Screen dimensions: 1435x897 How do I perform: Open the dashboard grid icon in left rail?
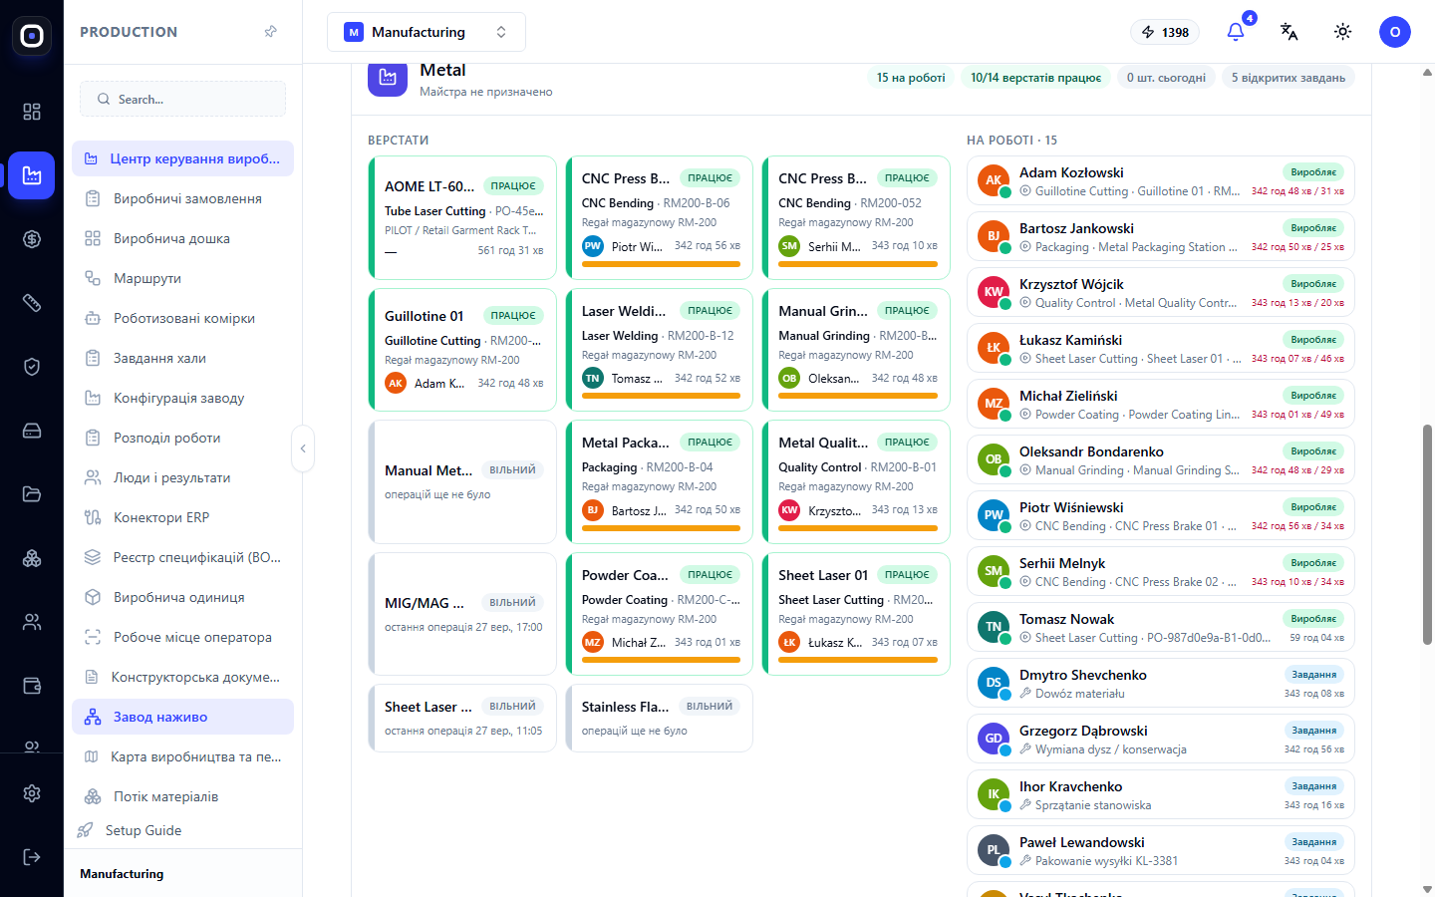[32, 112]
